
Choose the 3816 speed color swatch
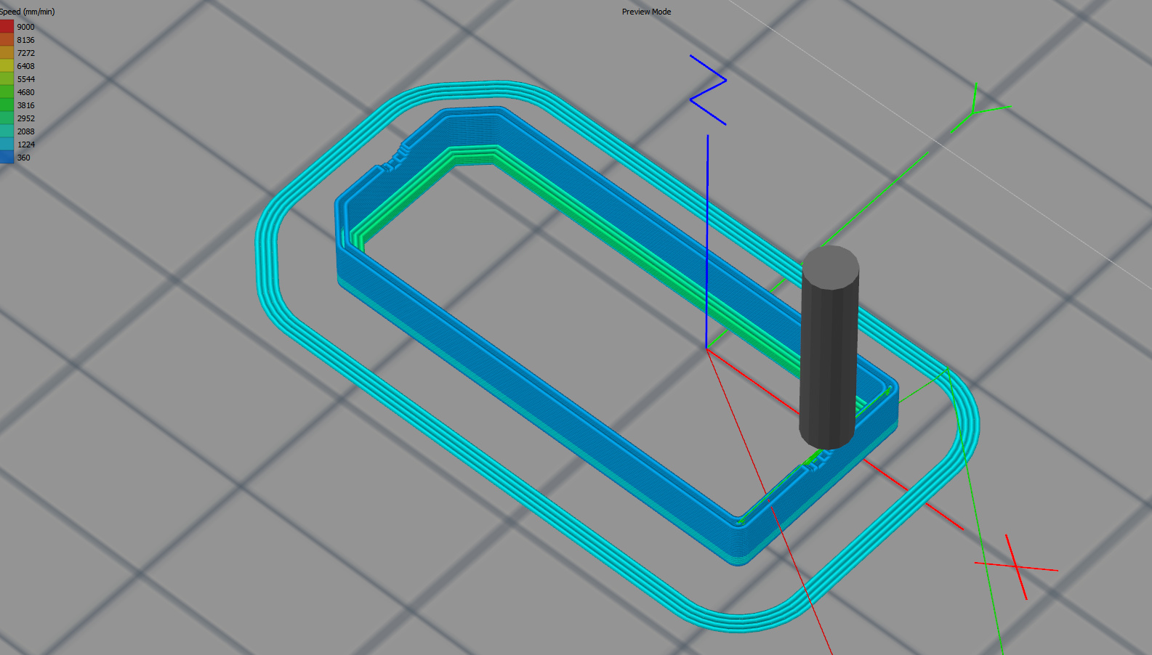coord(7,105)
